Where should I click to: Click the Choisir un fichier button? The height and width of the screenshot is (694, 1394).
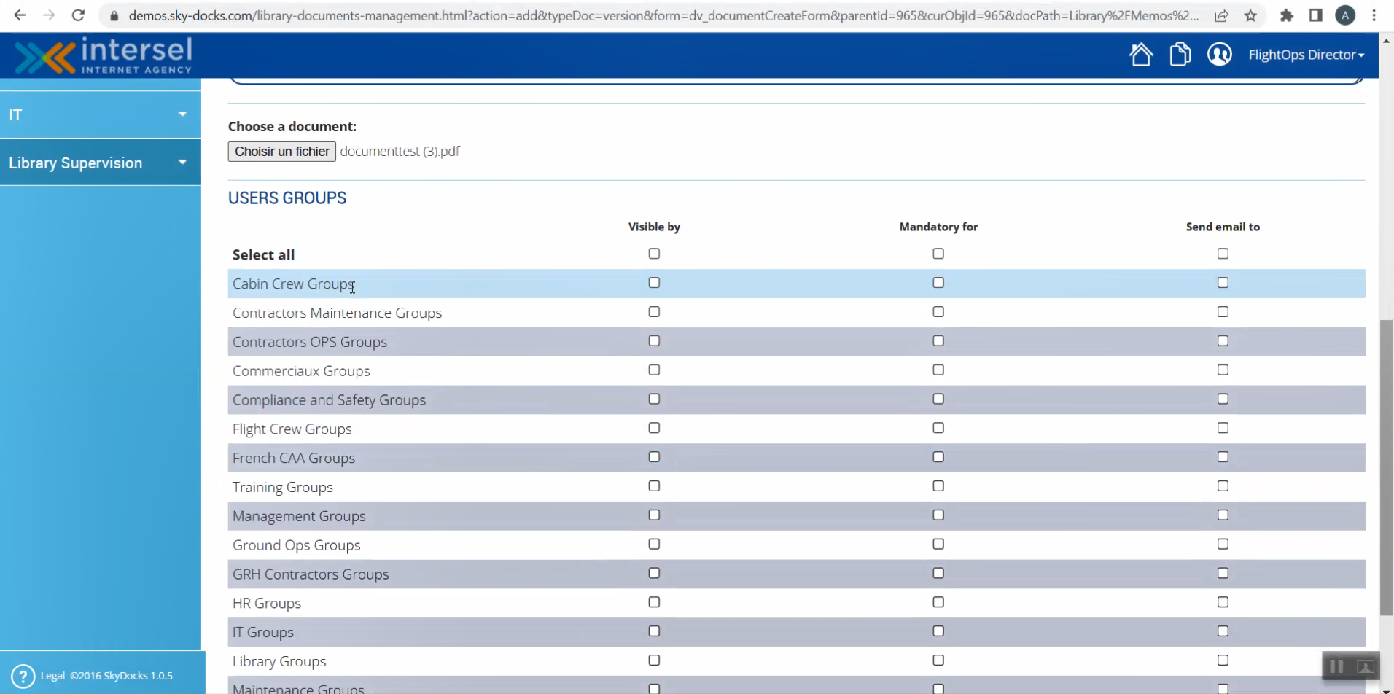282,152
